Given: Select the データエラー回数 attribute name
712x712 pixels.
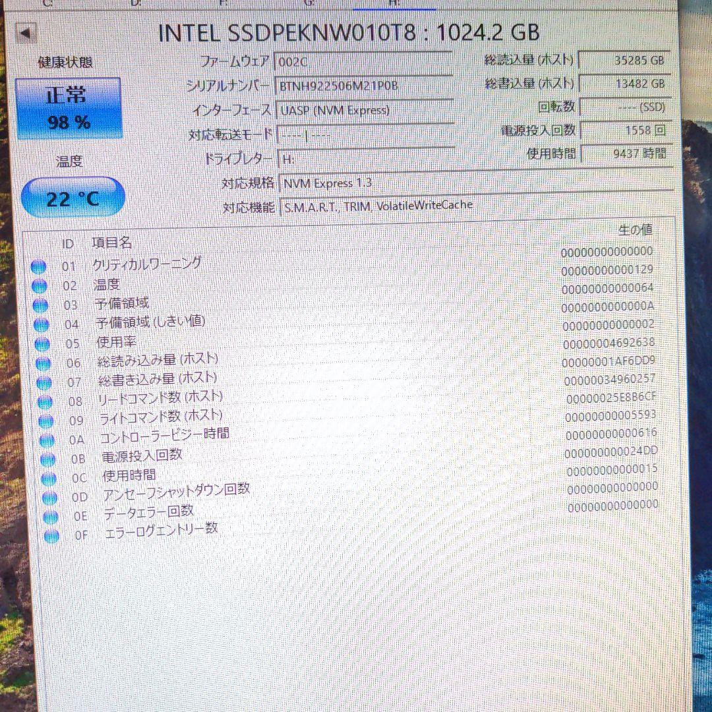Looking at the screenshot, I should pyautogui.click(x=149, y=512).
